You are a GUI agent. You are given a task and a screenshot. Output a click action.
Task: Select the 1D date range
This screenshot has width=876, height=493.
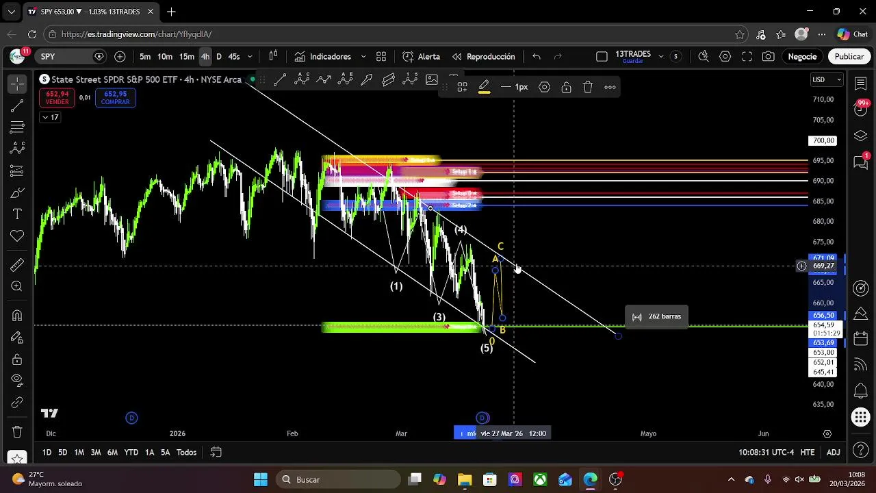47,453
